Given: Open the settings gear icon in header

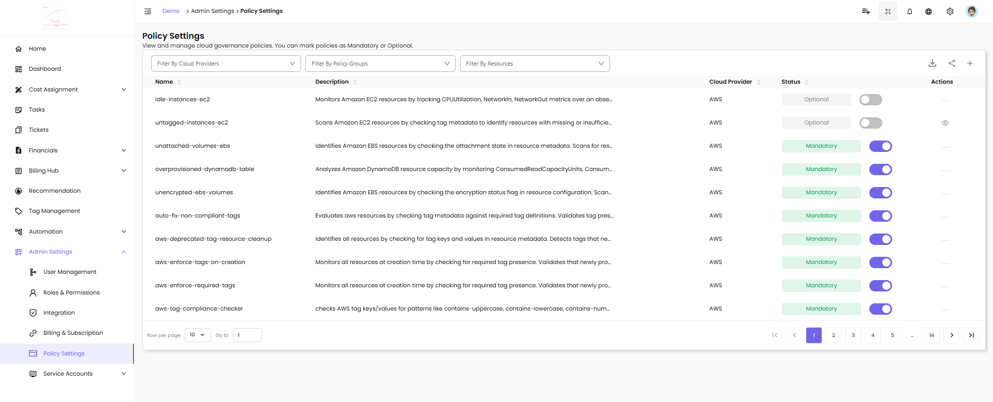Looking at the screenshot, I should pos(950,11).
